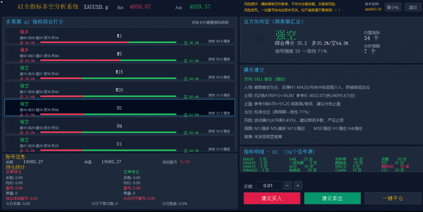Increase lot size with plus button
This screenshot has height=212, width=423.
pos(298,186)
